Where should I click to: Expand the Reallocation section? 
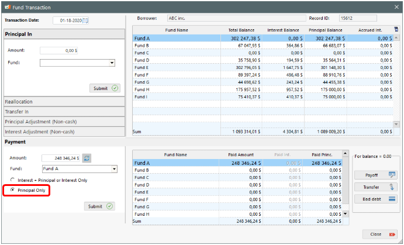64,102
